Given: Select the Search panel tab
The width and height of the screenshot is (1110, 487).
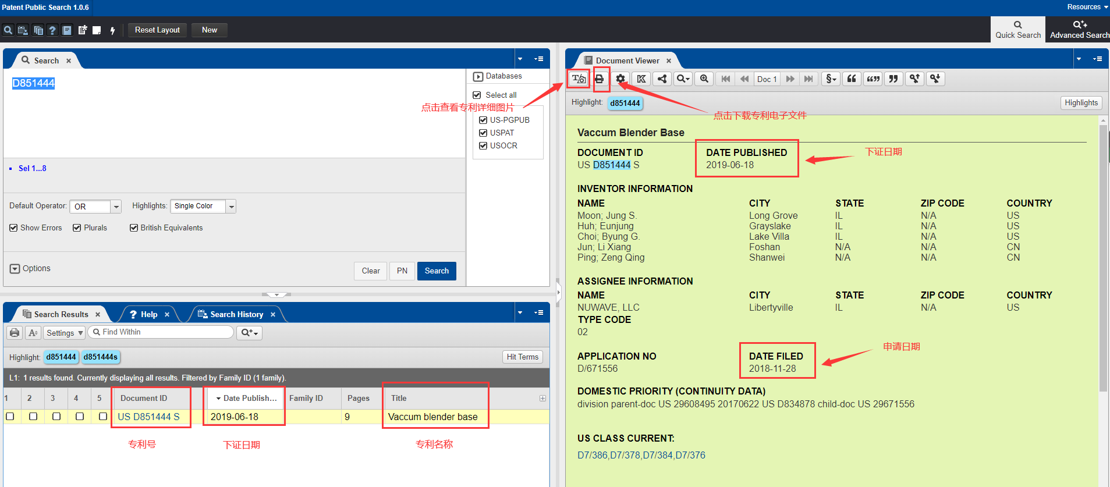Looking at the screenshot, I should [46, 61].
